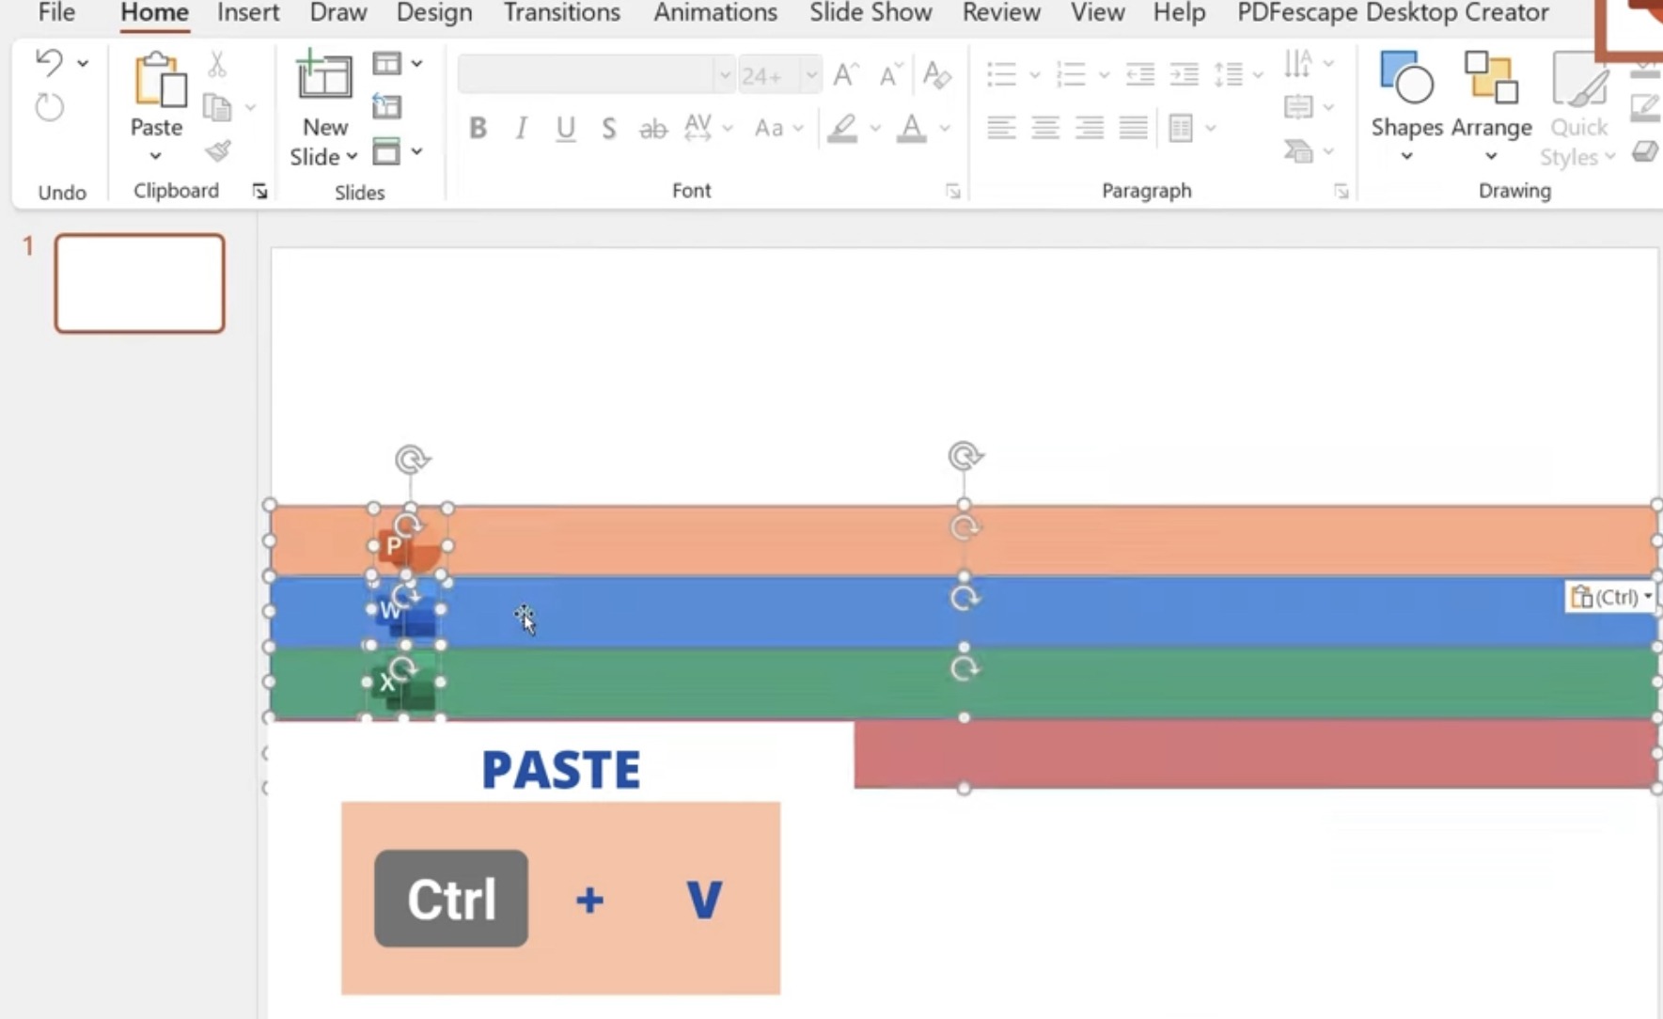Viewport: 1663px width, 1019px height.
Task: Open the Clipboard pane launcher
Action: [x=260, y=192]
